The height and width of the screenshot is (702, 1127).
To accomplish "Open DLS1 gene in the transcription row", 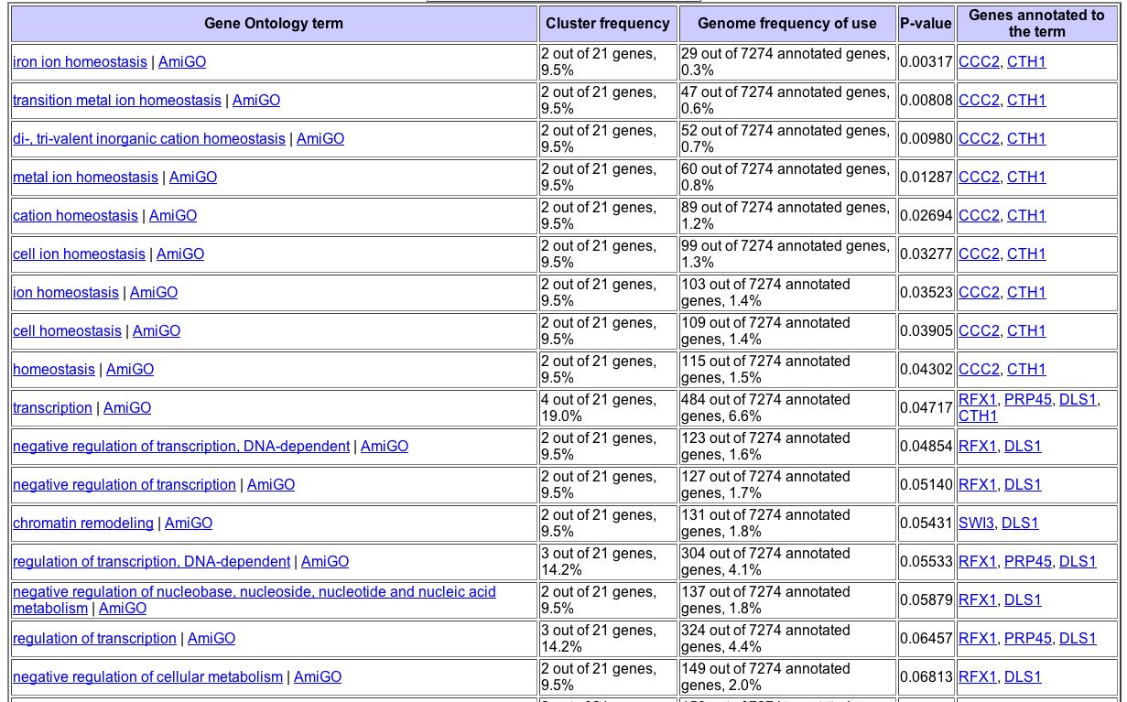I will (1078, 400).
